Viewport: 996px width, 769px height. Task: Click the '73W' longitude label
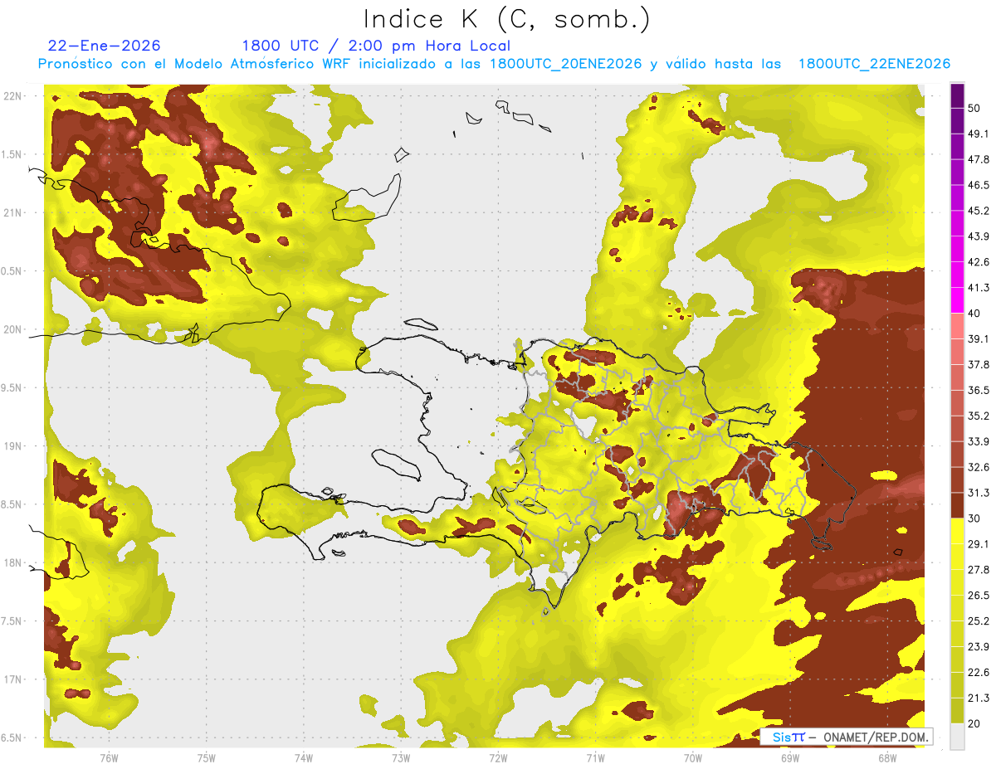pos(401,758)
